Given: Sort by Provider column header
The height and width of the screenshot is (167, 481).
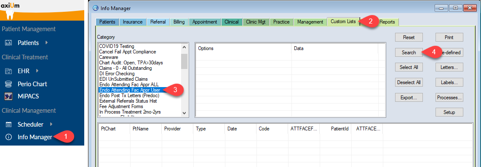Looking at the screenshot, I should pos(177,129).
